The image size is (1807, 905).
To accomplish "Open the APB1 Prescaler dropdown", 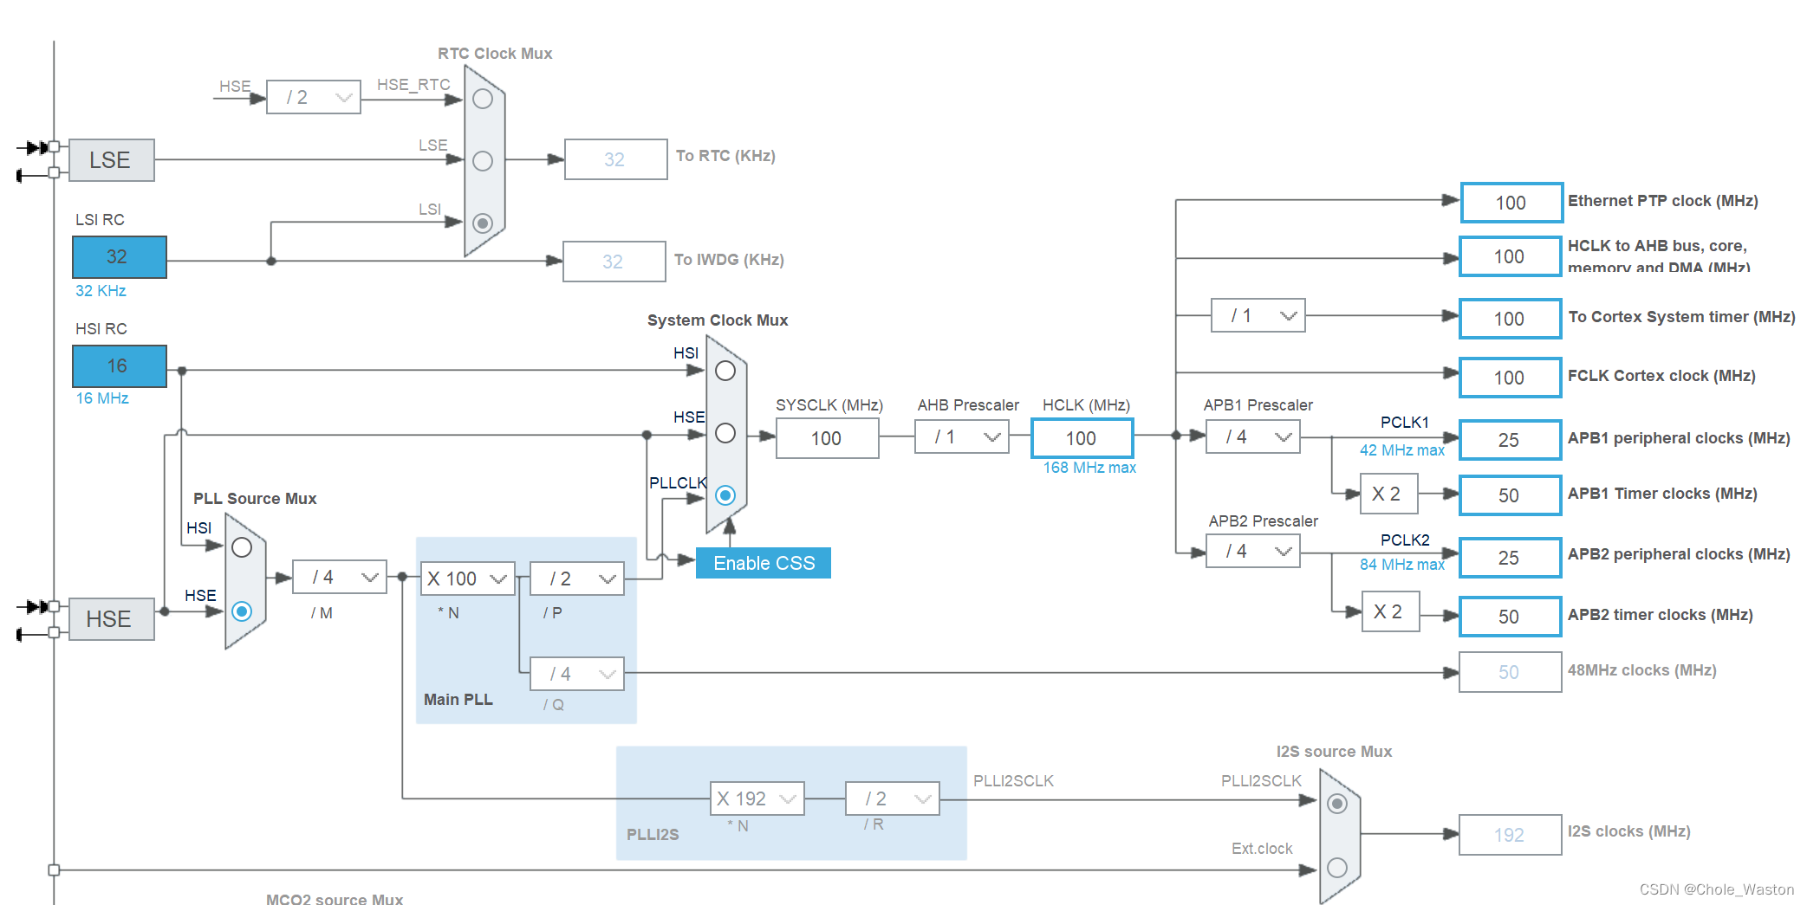I will [1253, 436].
